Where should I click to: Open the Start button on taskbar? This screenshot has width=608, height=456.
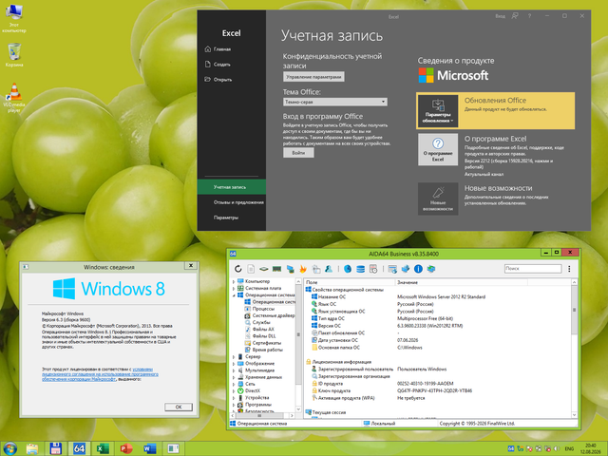[9, 448]
